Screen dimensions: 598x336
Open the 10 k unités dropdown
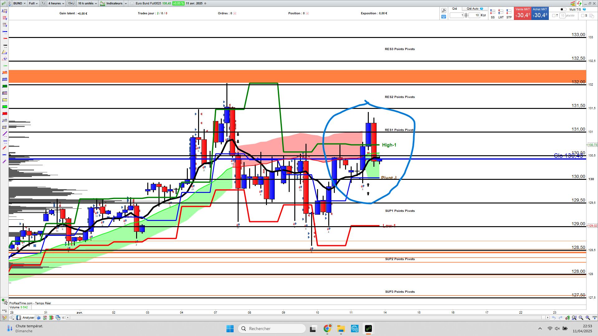[87, 3]
